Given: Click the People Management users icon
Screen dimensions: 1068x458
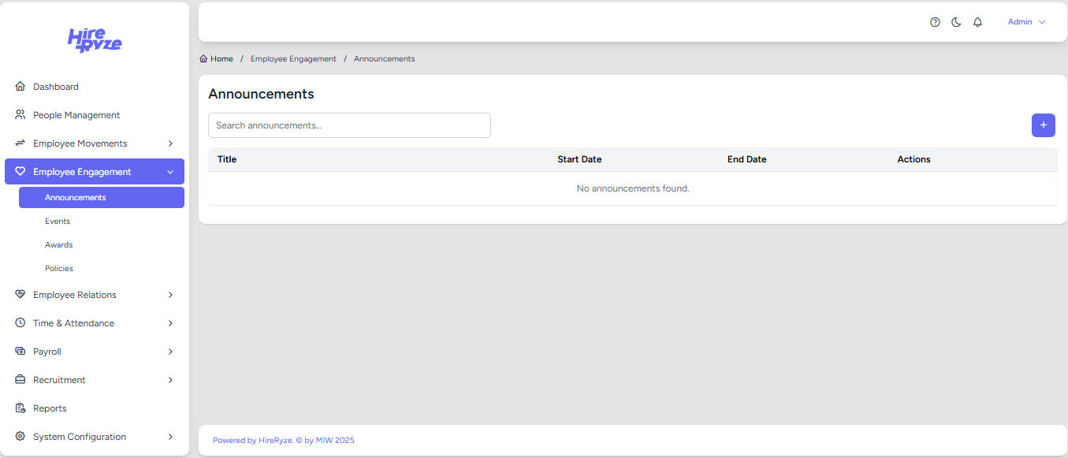Looking at the screenshot, I should pos(20,115).
